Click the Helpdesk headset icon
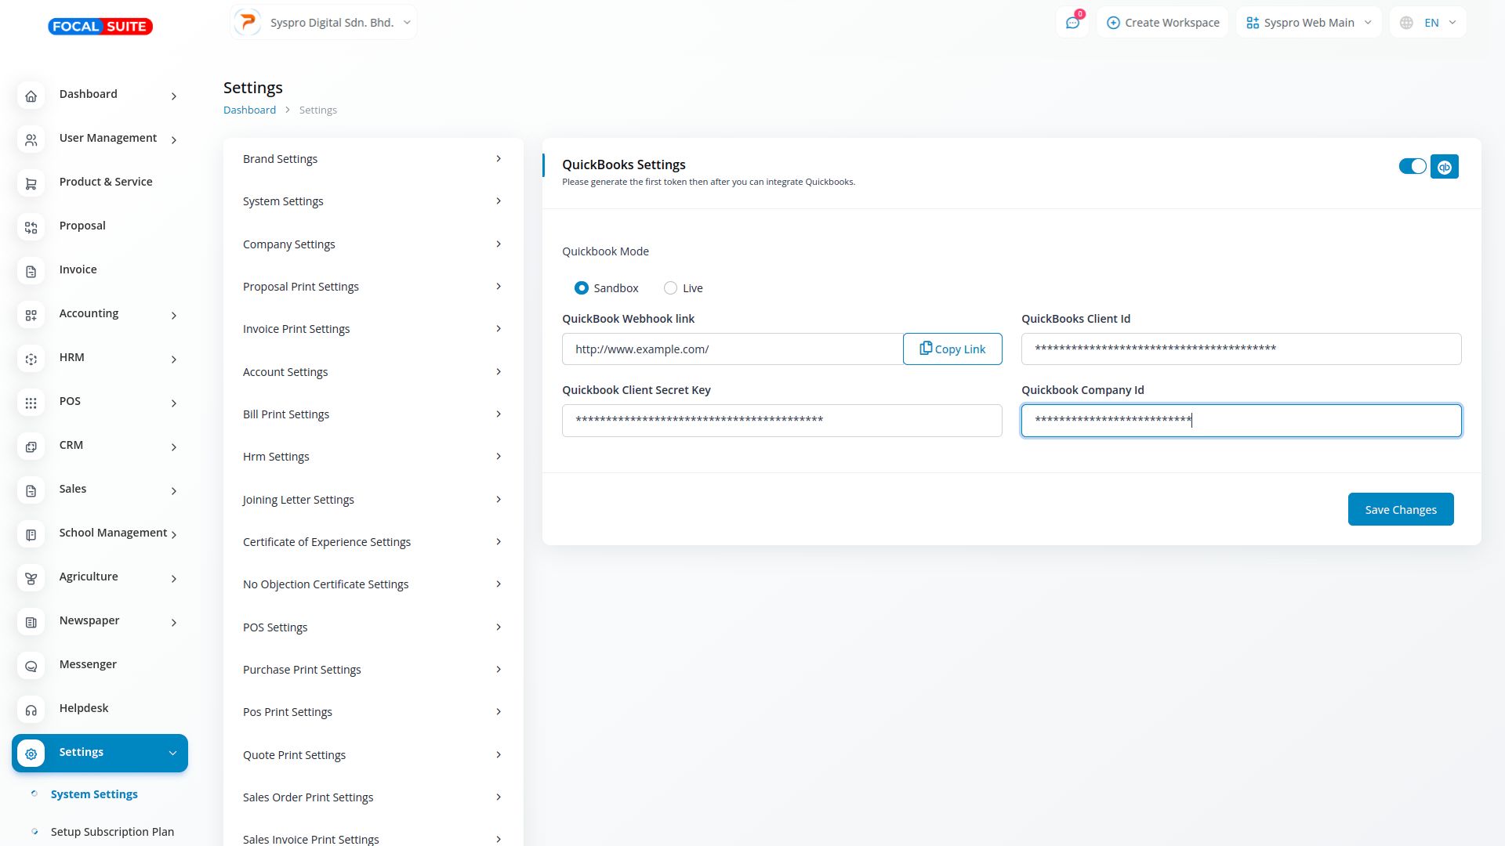1505x846 pixels. coord(31,710)
